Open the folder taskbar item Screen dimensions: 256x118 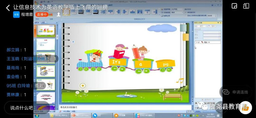point(60,115)
